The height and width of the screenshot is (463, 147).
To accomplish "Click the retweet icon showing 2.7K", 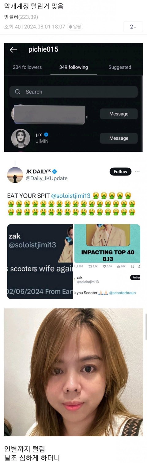I will point(90,266).
